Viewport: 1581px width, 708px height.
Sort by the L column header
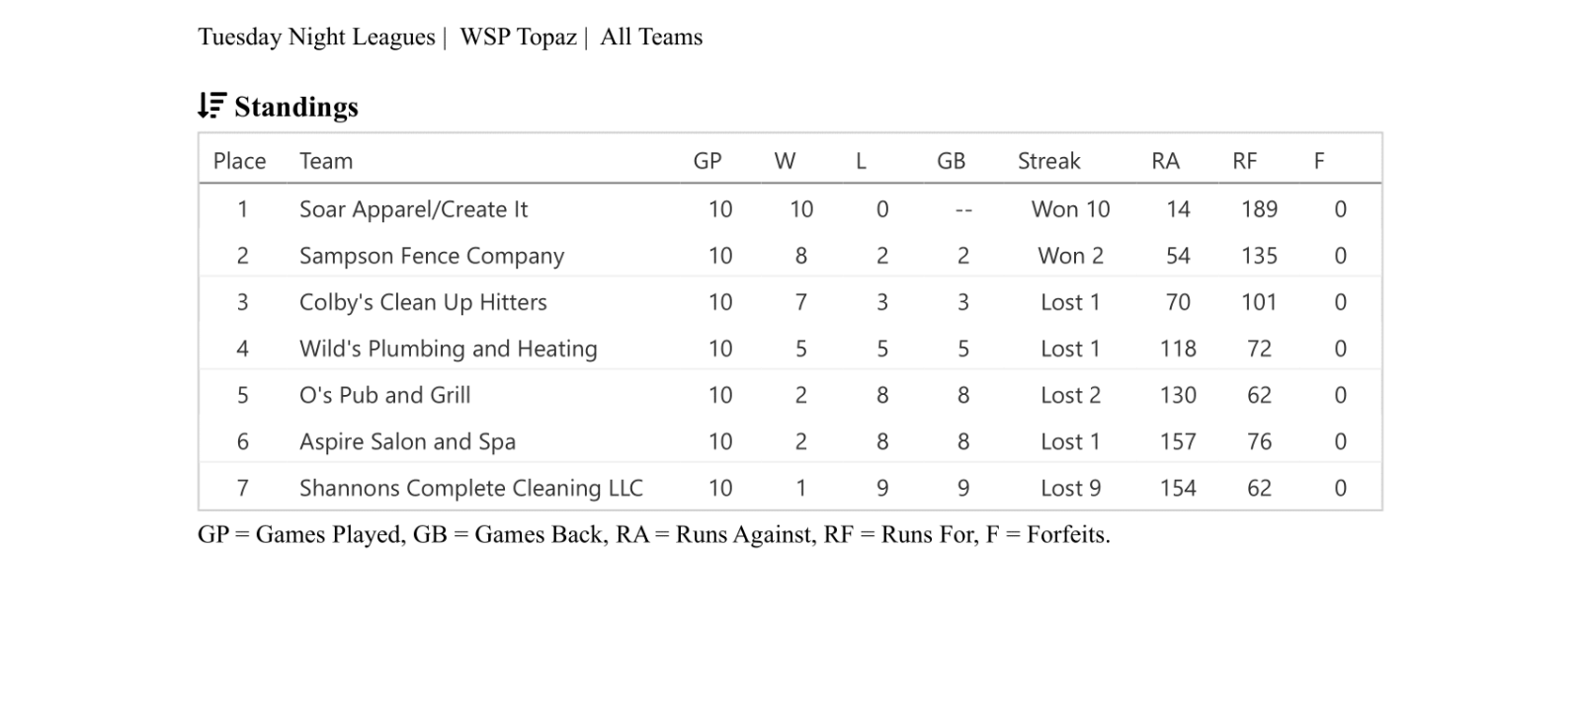click(861, 161)
